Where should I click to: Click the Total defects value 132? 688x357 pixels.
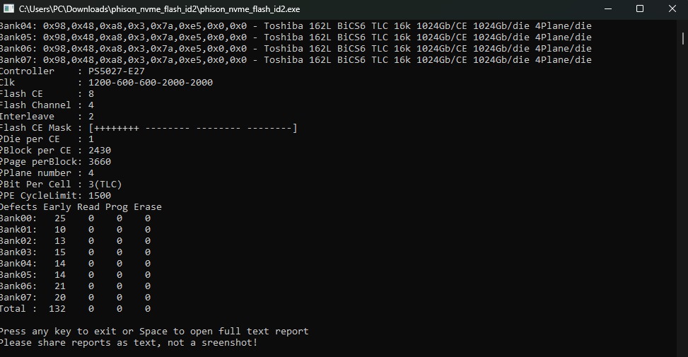coord(57,309)
